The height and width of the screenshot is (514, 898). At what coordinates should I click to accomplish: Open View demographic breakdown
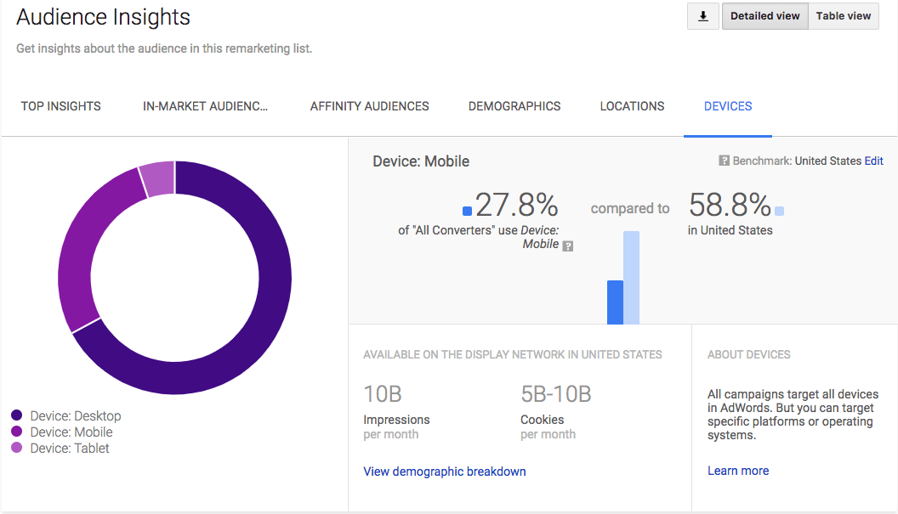tap(444, 471)
